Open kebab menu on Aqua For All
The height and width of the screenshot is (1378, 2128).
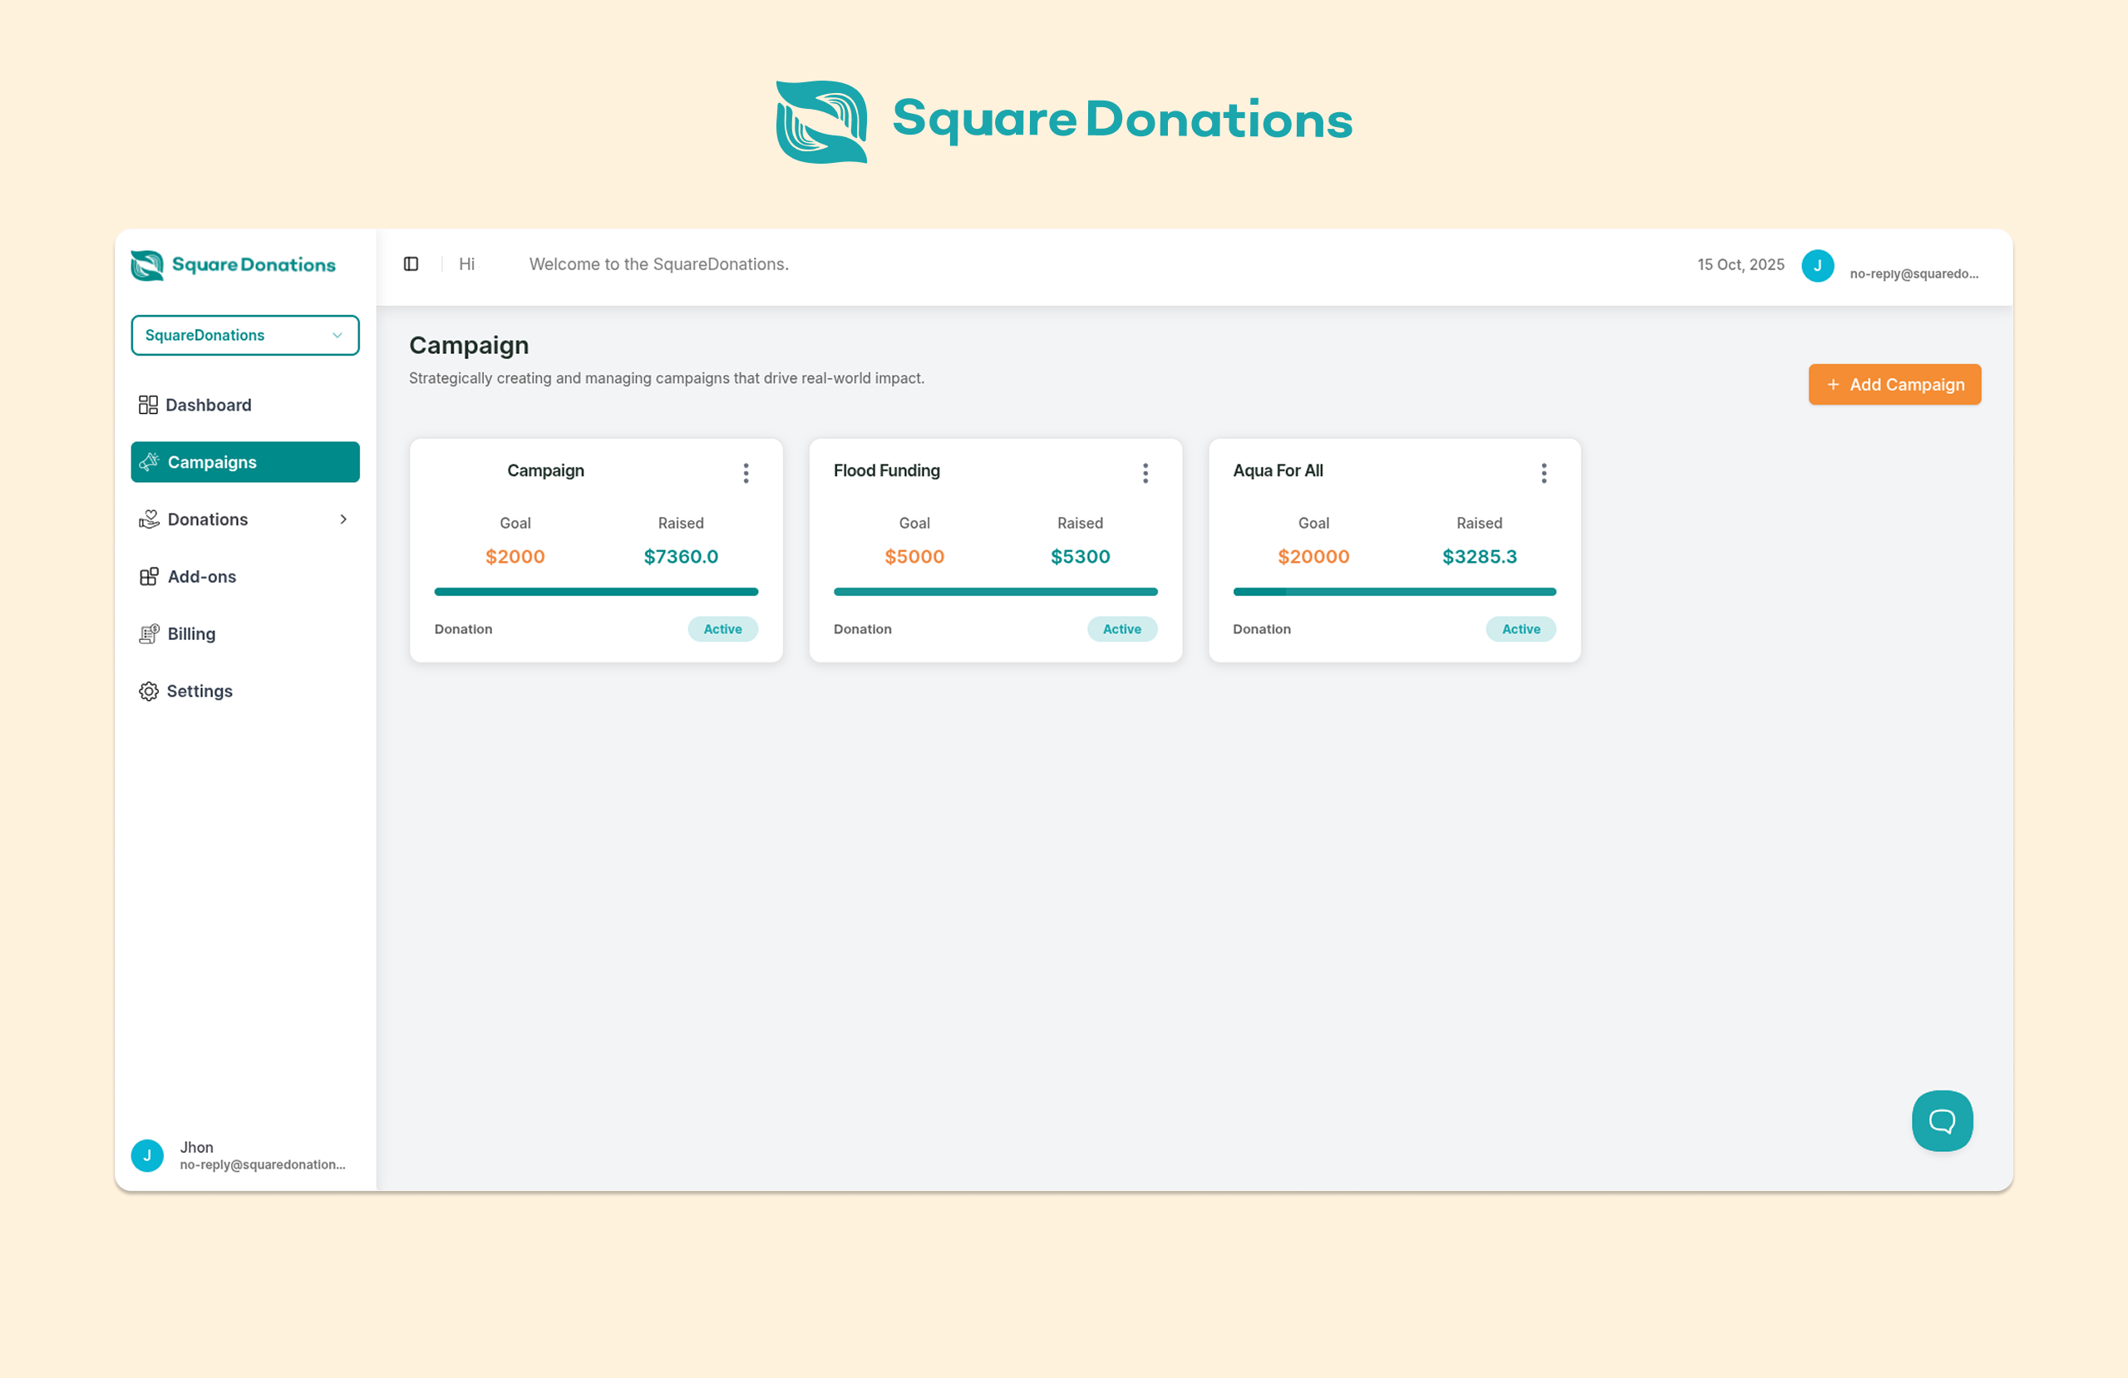click(x=1544, y=473)
